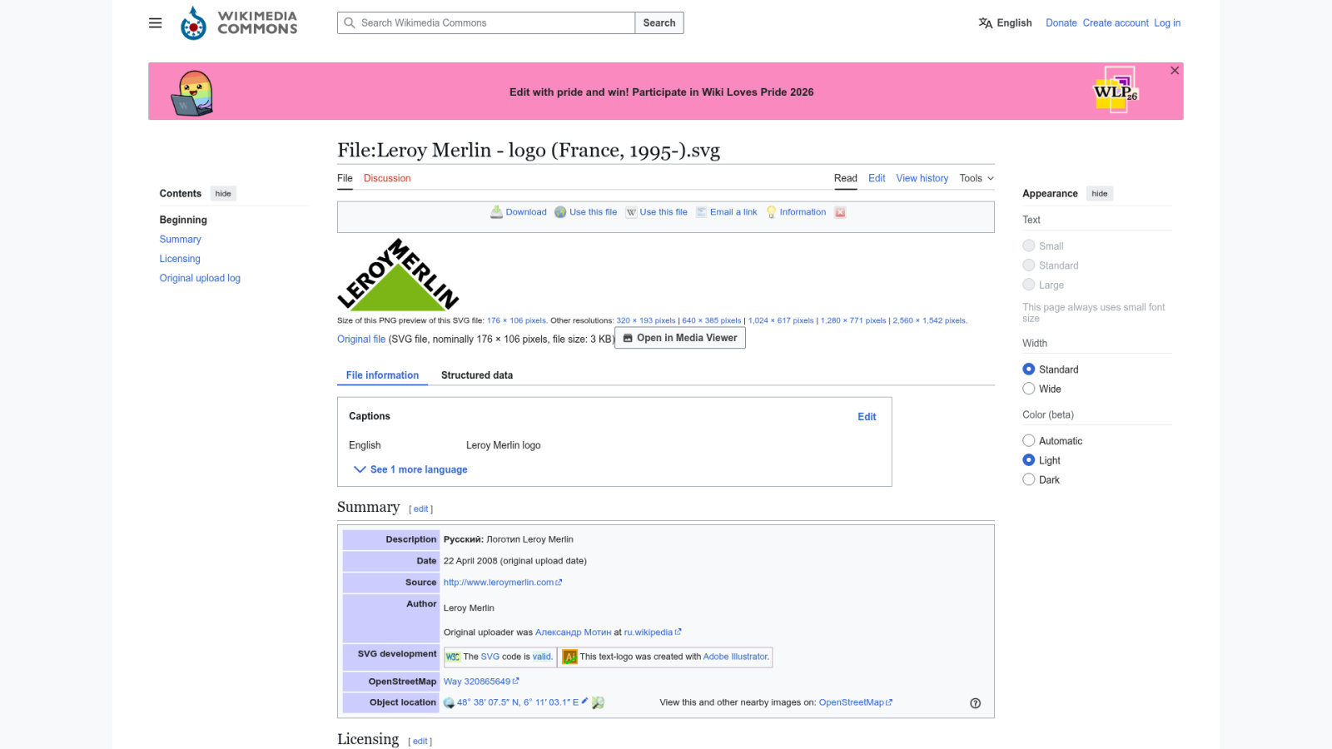The width and height of the screenshot is (1332, 749).
Task: Click the Donate link
Action: click(x=1061, y=23)
